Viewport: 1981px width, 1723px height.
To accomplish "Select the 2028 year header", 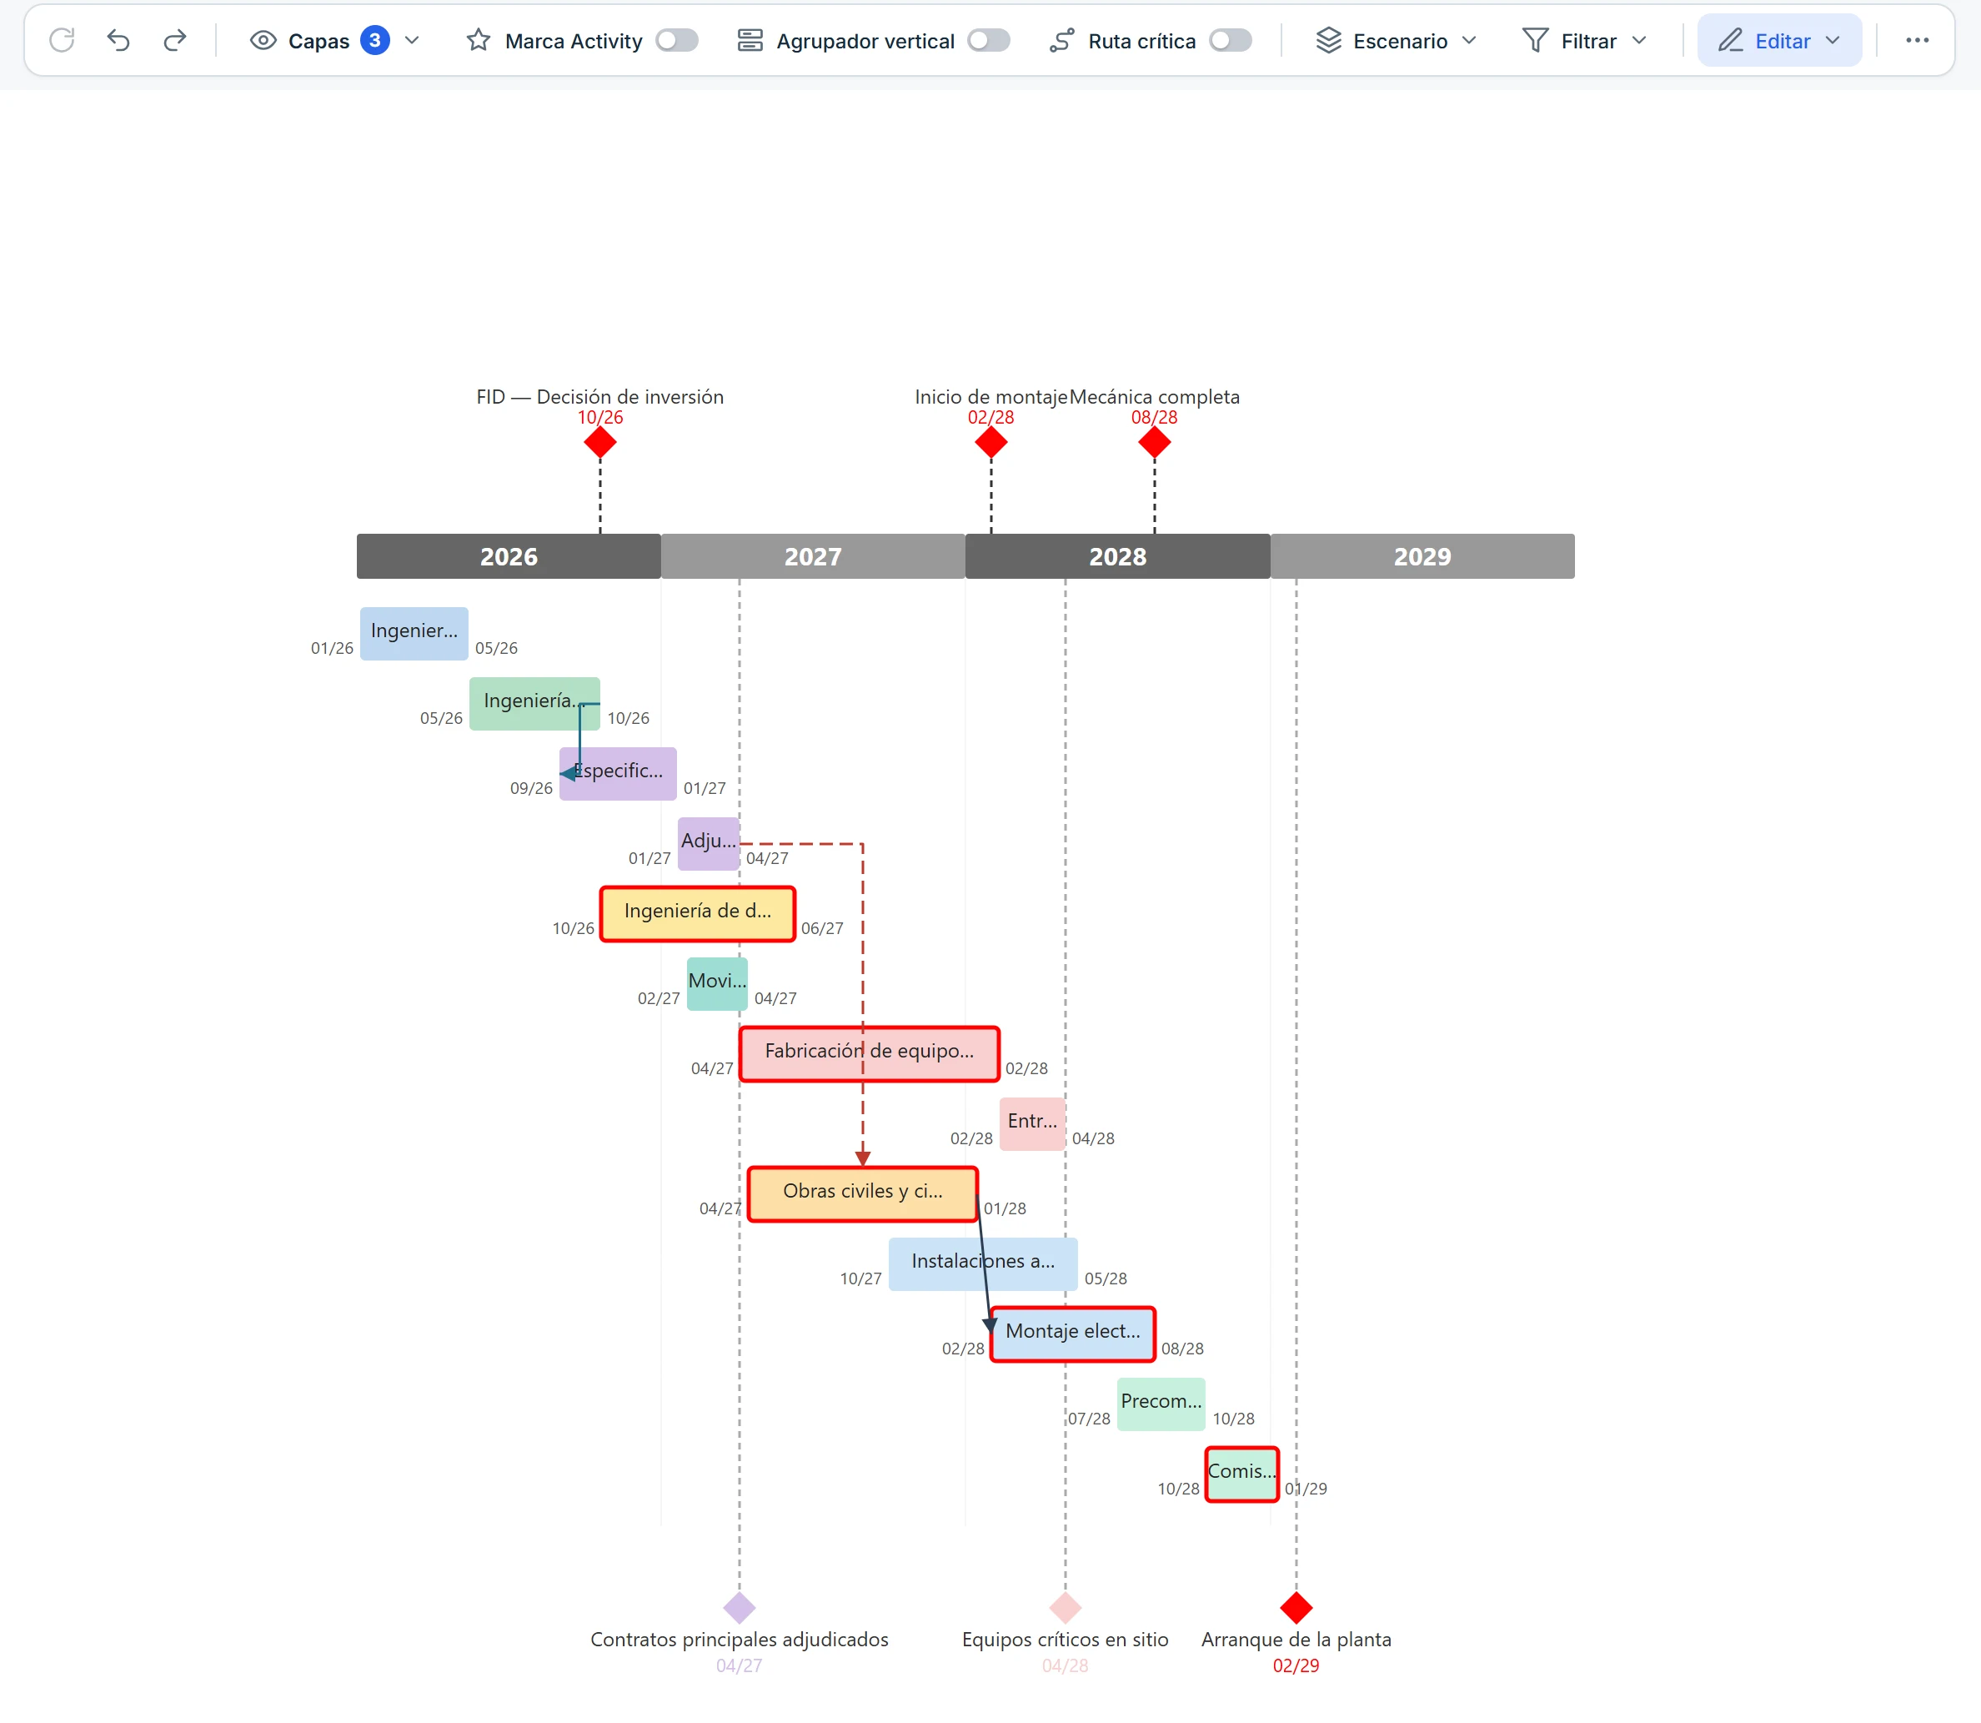I will click(x=1118, y=557).
